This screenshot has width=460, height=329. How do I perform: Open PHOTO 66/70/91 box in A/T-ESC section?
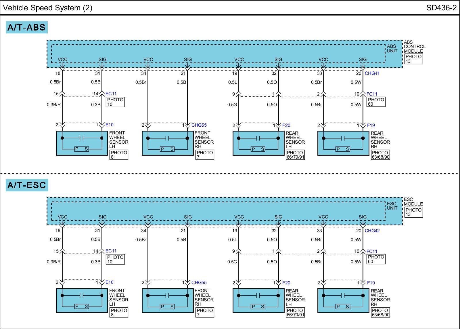(295, 312)
